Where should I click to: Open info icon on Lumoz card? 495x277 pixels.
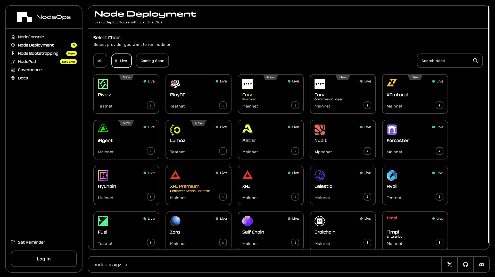tap(223, 151)
